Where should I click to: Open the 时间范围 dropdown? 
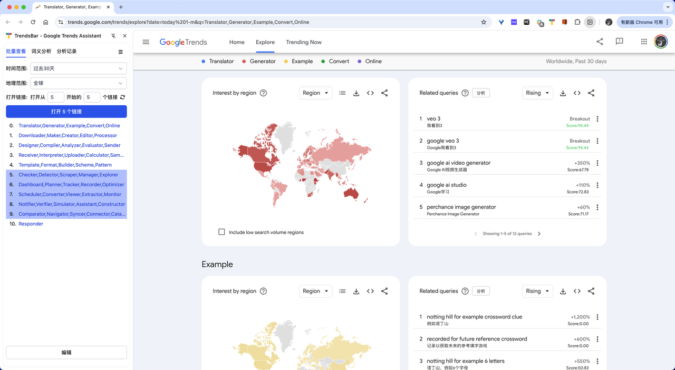tap(78, 68)
